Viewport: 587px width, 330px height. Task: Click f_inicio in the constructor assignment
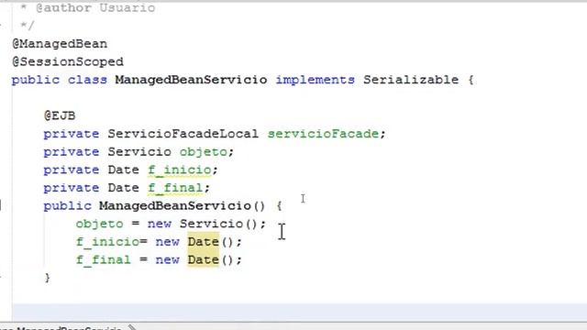pyautogui.click(x=107, y=242)
